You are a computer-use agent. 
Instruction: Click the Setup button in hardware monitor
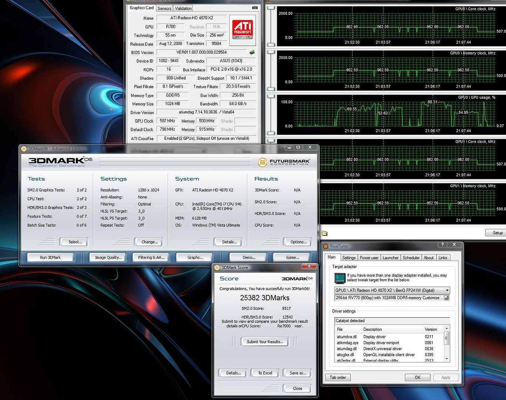497,233
